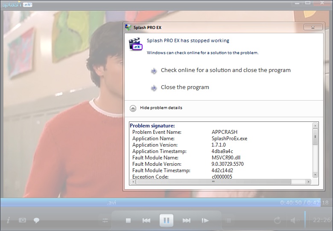Open subtitles via speech bubble icon
This screenshot has width=333, height=231.
click(37, 220)
